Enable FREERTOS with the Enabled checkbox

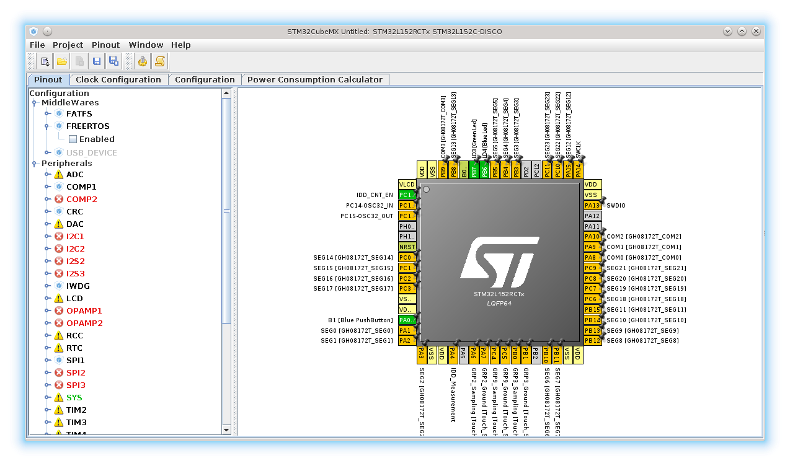(73, 139)
